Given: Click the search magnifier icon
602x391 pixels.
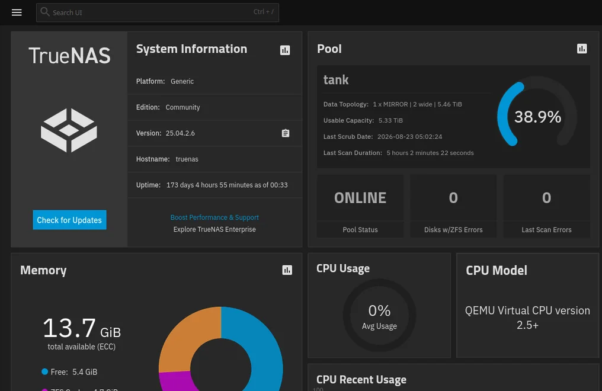Looking at the screenshot, I should pyautogui.click(x=45, y=12).
